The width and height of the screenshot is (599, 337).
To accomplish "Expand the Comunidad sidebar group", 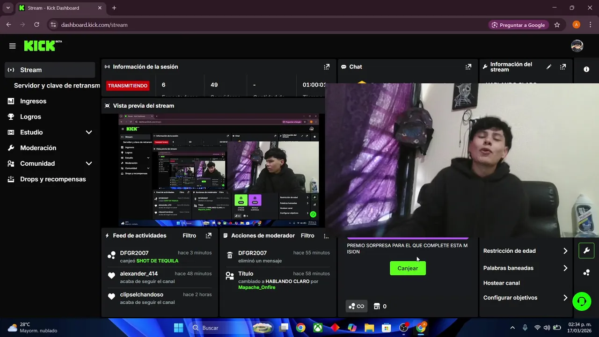I will click(x=89, y=163).
